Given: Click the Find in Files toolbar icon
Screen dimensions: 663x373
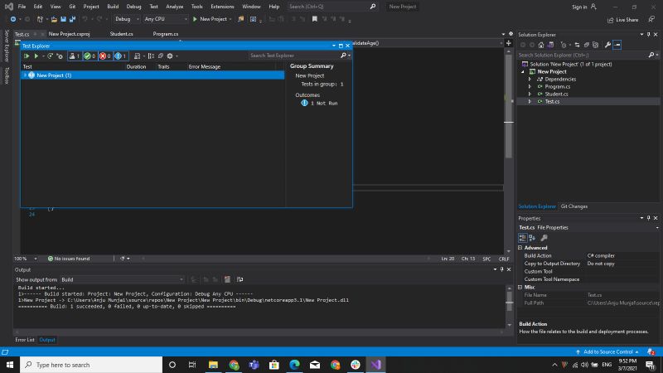Looking at the screenshot, I should click(240, 19).
